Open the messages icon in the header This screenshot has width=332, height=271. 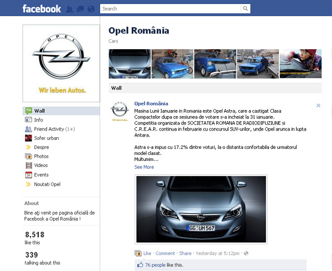point(79,9)
